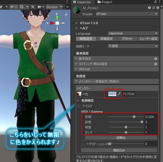Open the Language Japanese dropdown
Image resolution: width=163 pixels, height=162 pixels.
(133, 33)
